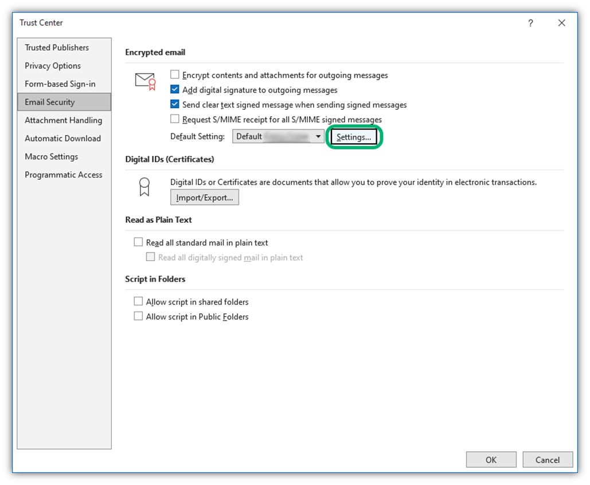
Task: Enable script in Public Folders
Action: (x=138, y=316)
